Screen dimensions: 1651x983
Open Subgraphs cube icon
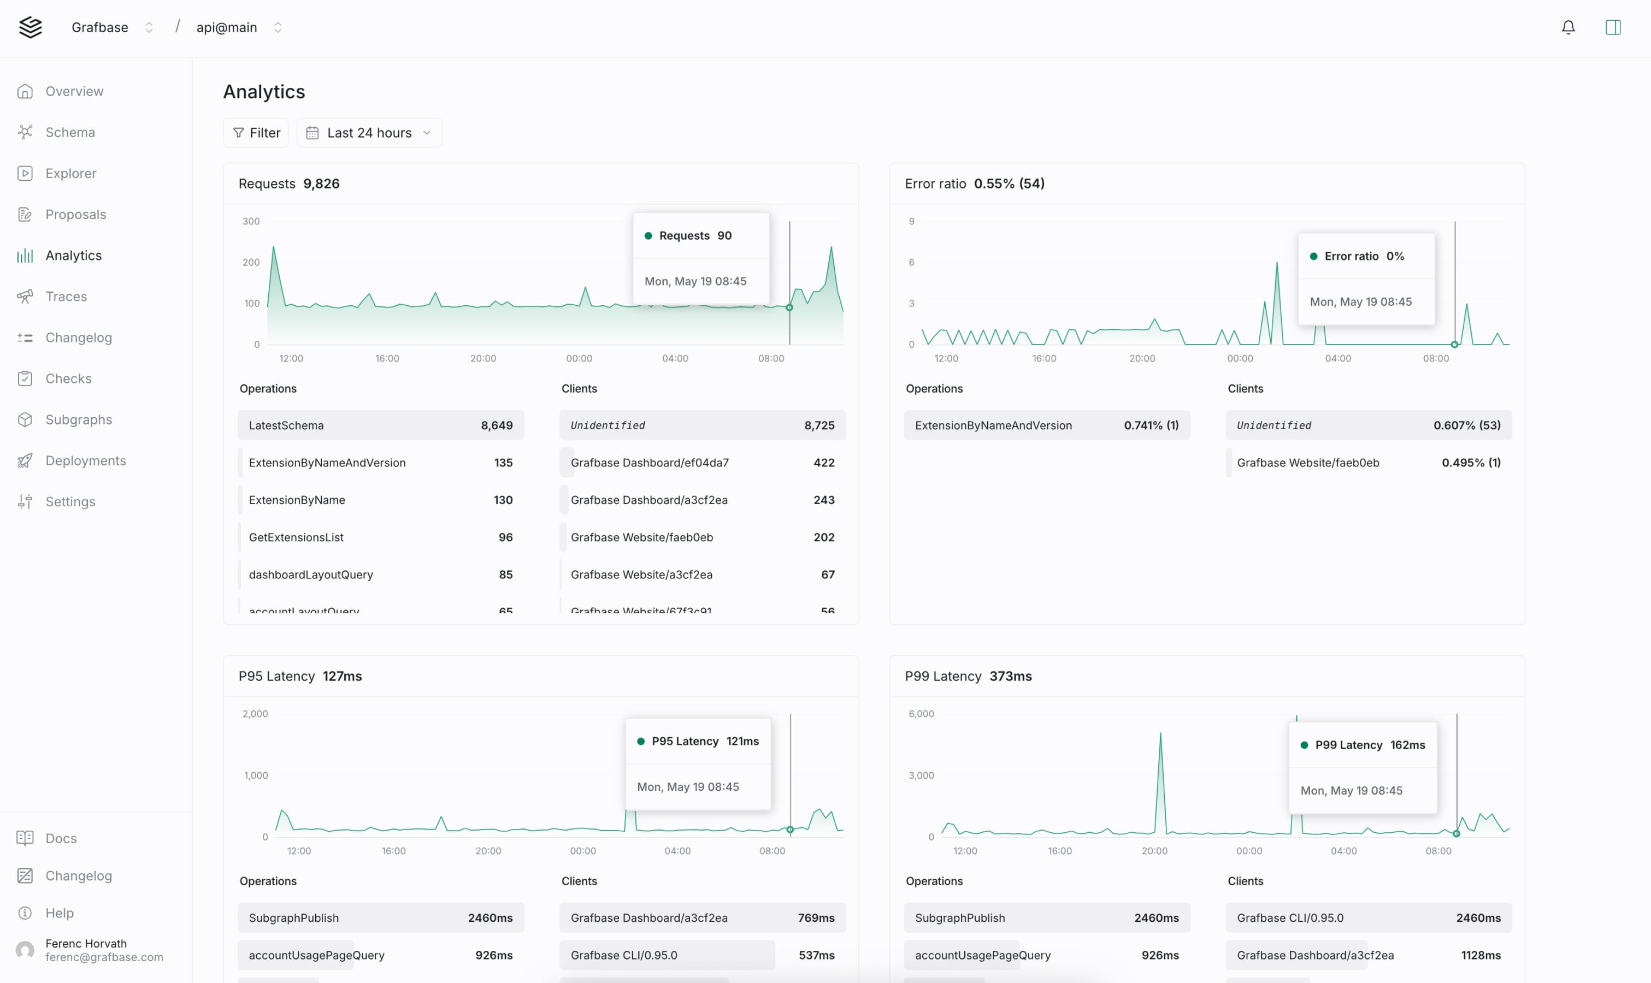[x=25, y=420]
